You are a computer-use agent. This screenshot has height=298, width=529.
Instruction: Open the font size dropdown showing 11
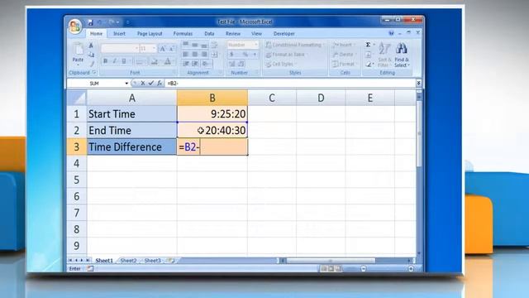click(155, 49)
